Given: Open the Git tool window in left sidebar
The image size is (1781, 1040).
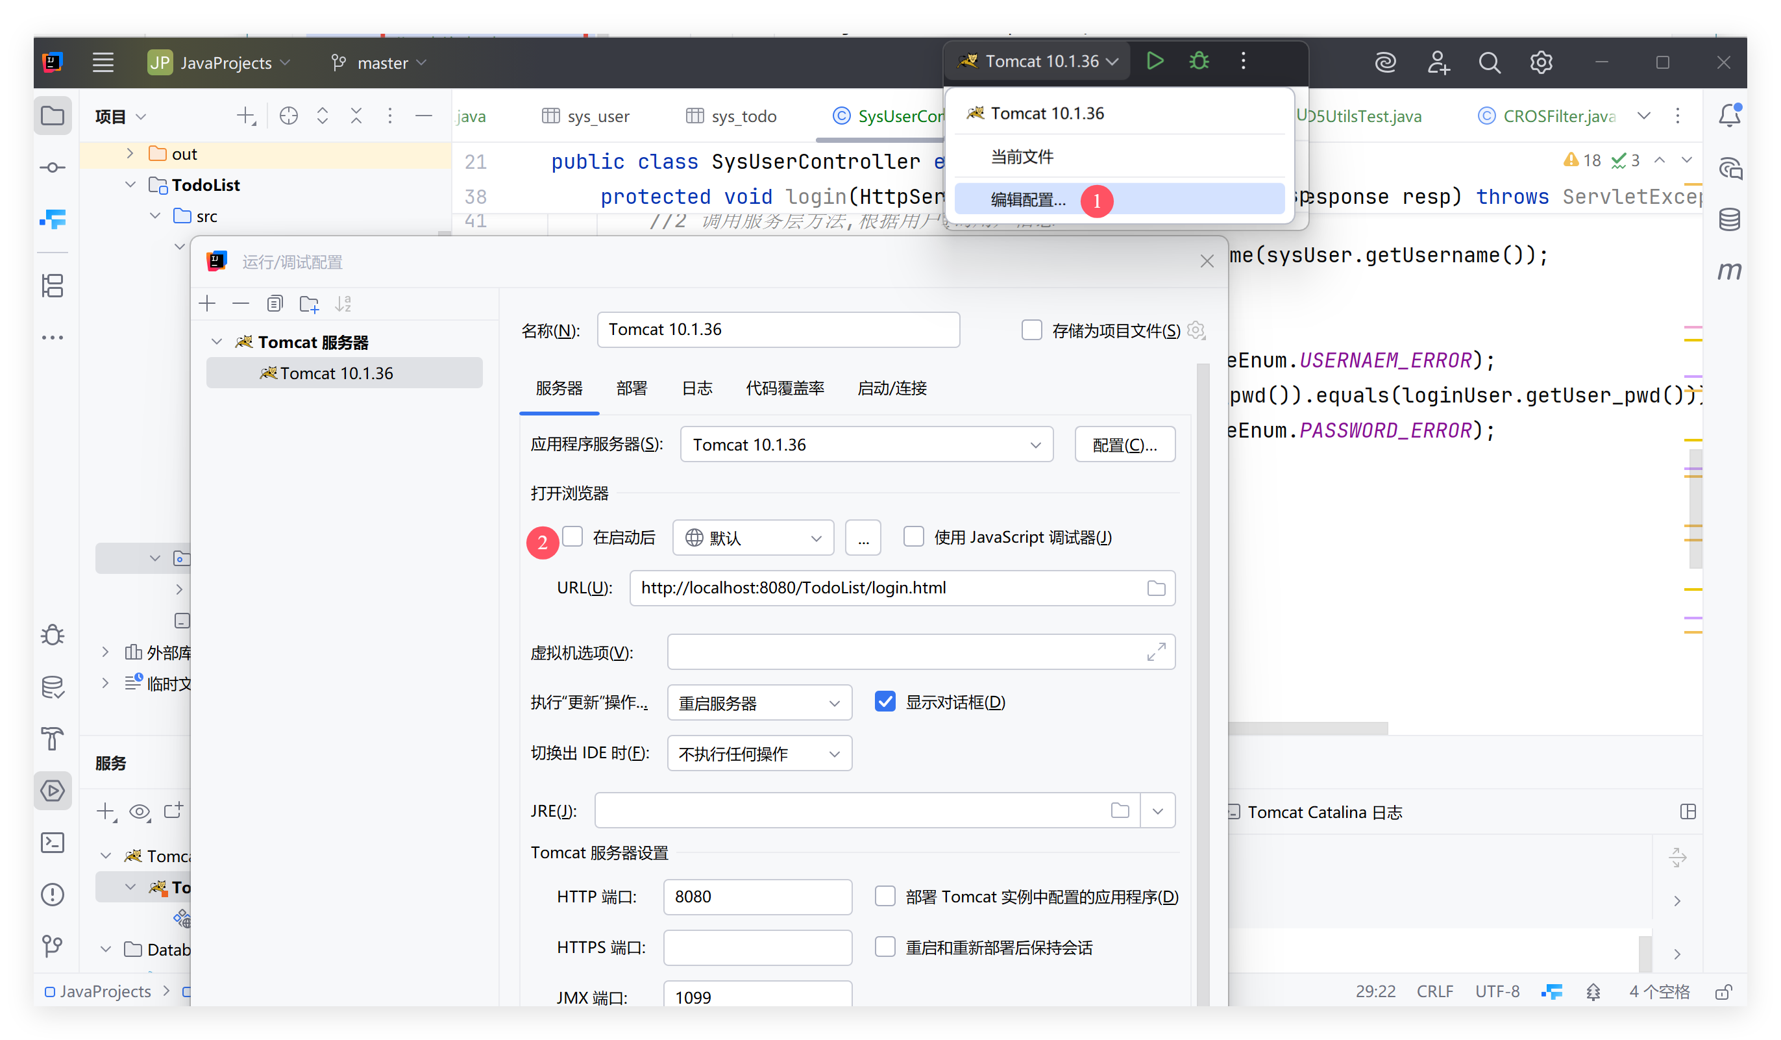Looking at the screenshot, I should [x=53, y=946].
